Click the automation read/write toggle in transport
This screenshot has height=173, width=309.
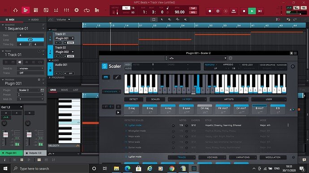click(x=289, y=8)
